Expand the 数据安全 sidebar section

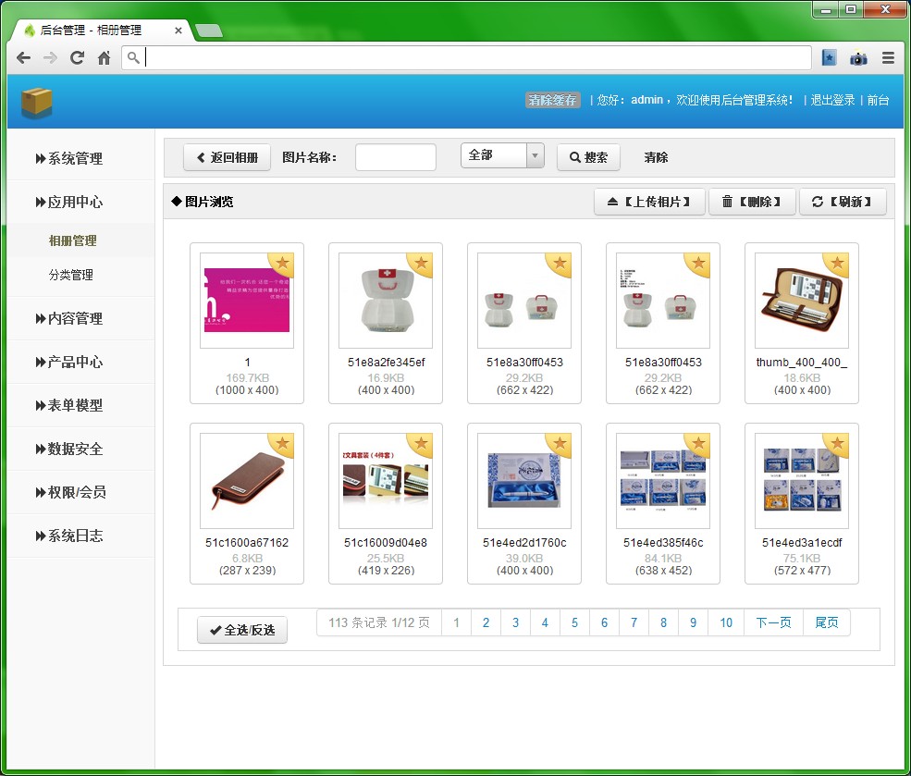click(75, 449)
